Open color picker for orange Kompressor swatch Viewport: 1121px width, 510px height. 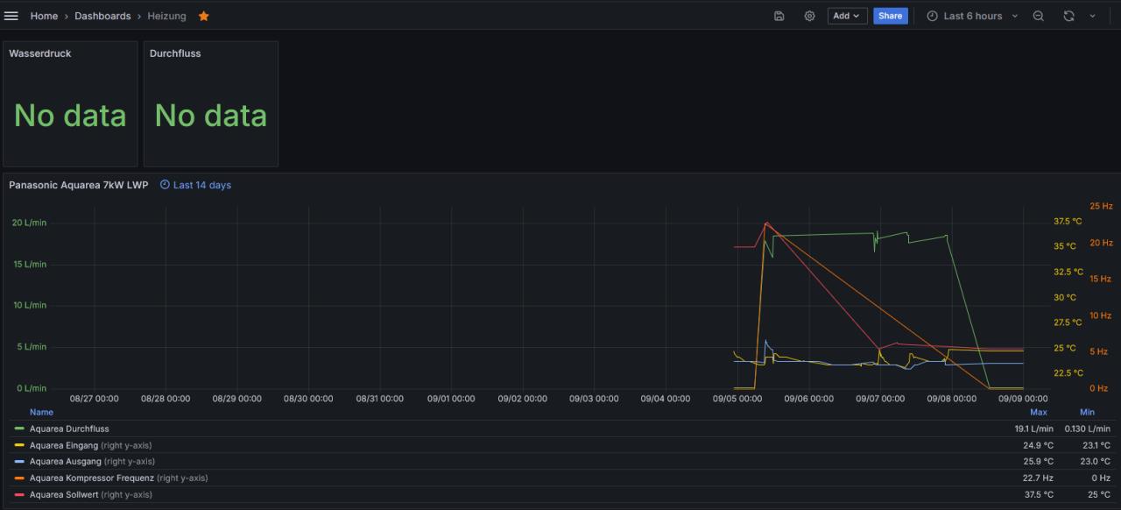(x=19, y=478)
